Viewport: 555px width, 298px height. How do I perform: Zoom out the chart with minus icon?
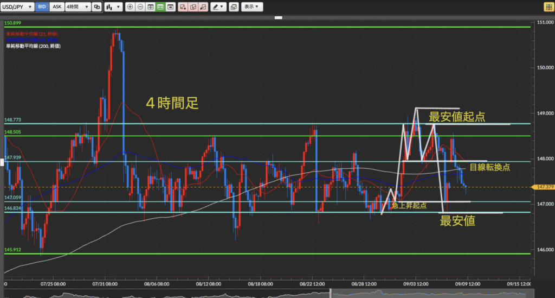tap(140, 7)
